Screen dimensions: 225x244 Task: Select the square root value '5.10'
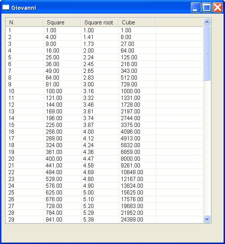point(88,199)
